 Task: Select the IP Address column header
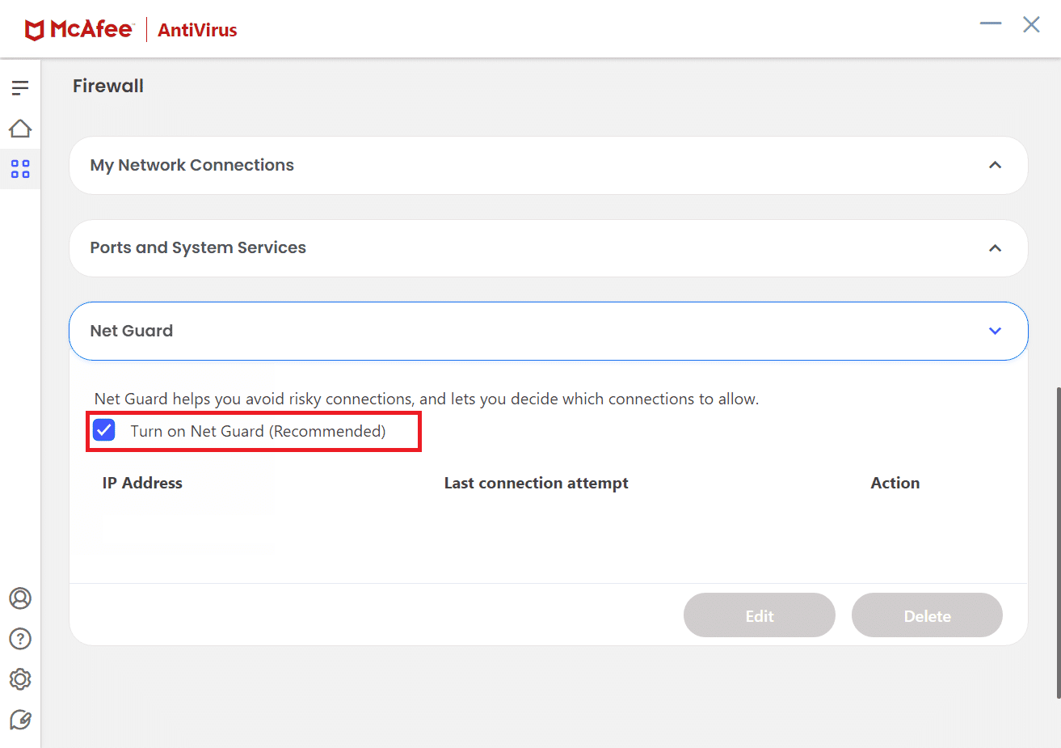[142, 483]
